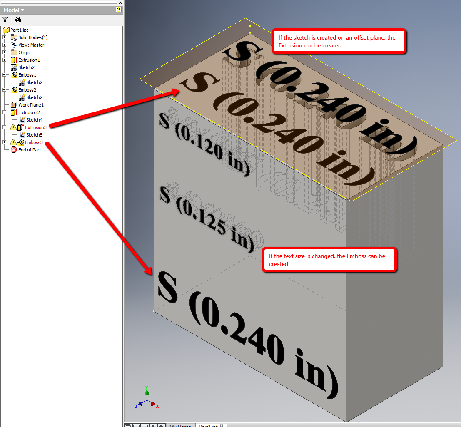Click the Sketch4 sketch icon
This screenshot has width=461, height=427.
coord(22,120)
